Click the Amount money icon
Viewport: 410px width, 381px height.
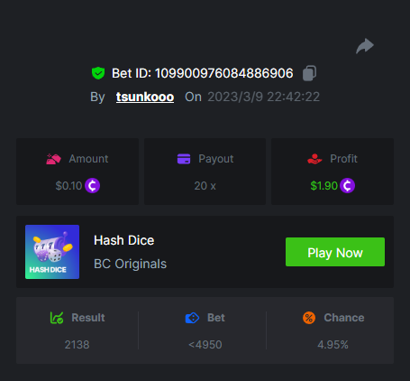coord(53,159)
